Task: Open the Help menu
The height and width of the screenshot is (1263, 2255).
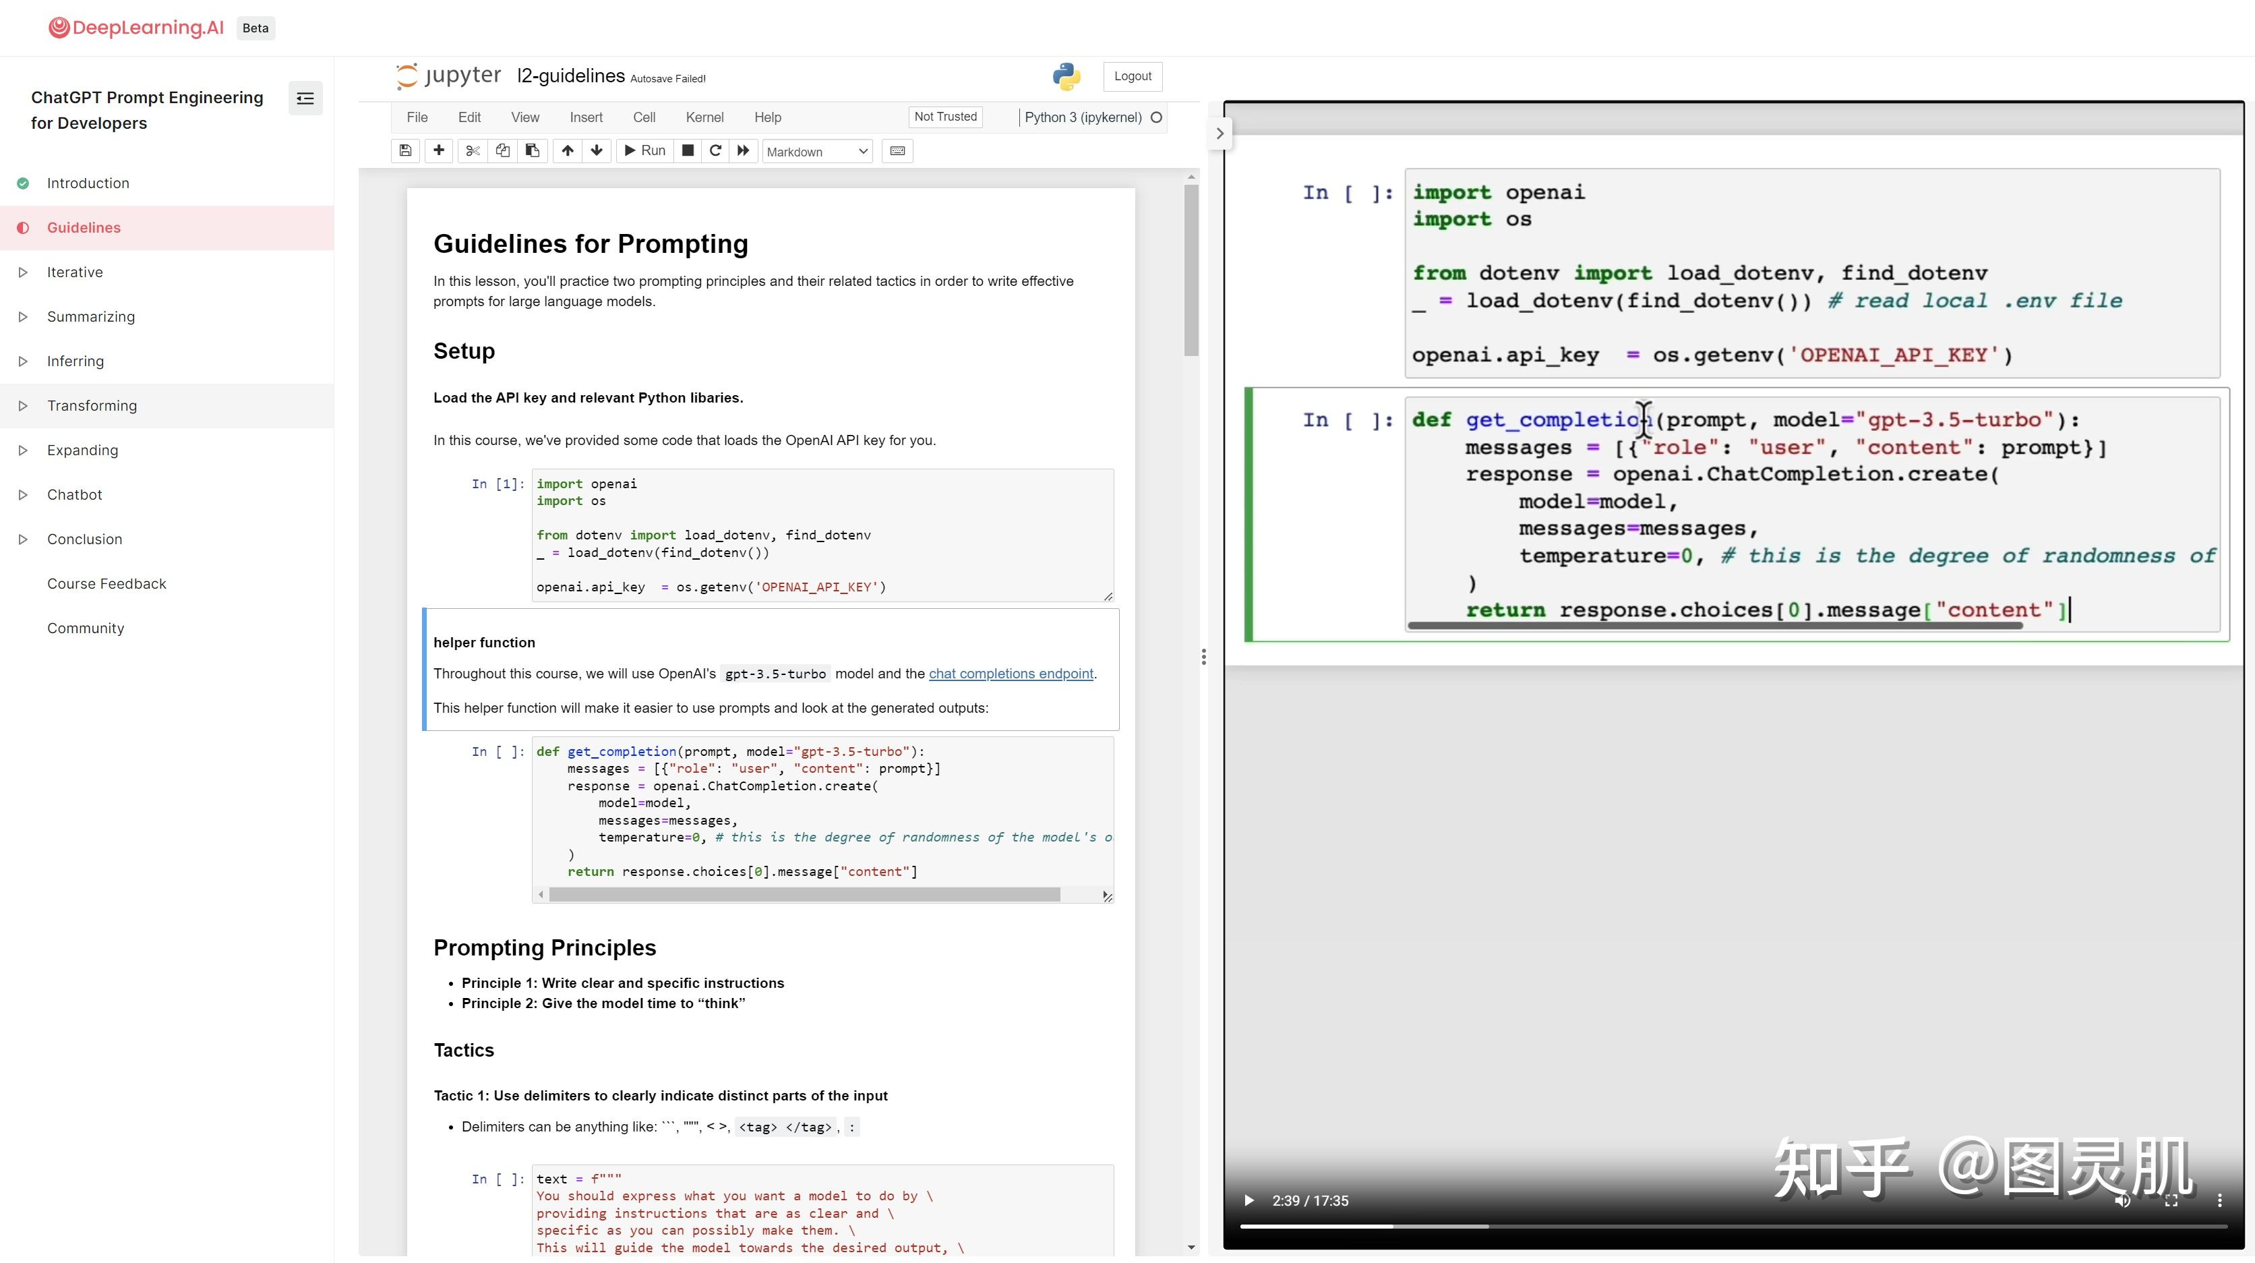Action: (x=768, y=117)
